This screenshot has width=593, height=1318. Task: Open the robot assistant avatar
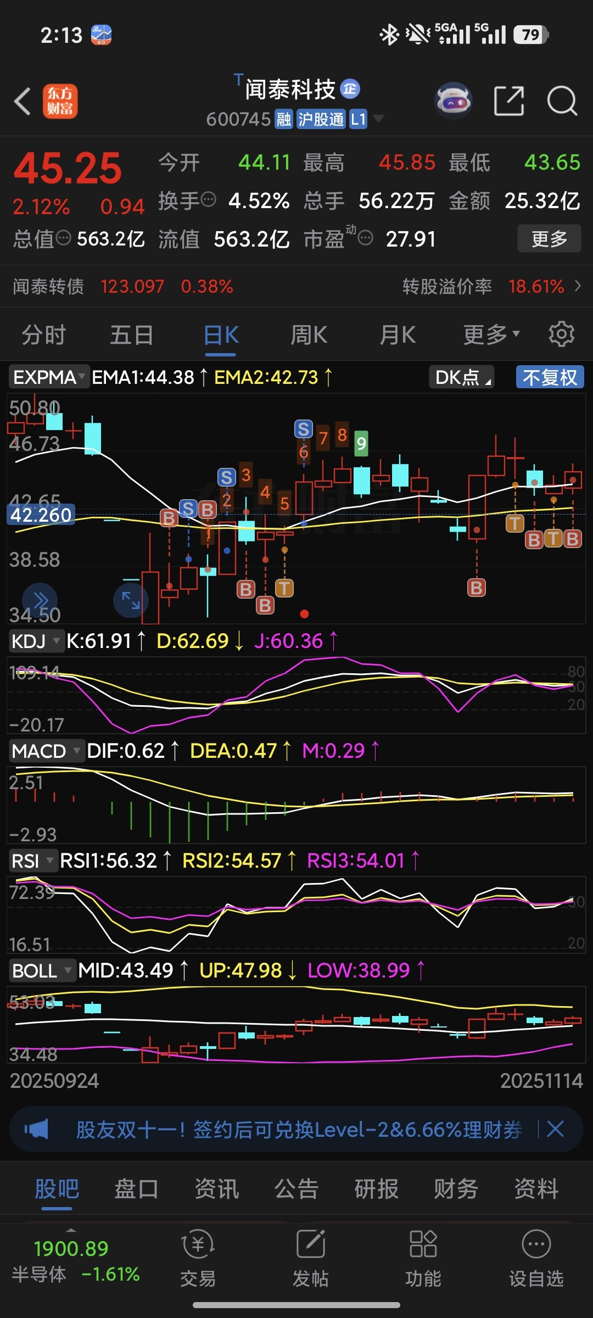[454, 101]
